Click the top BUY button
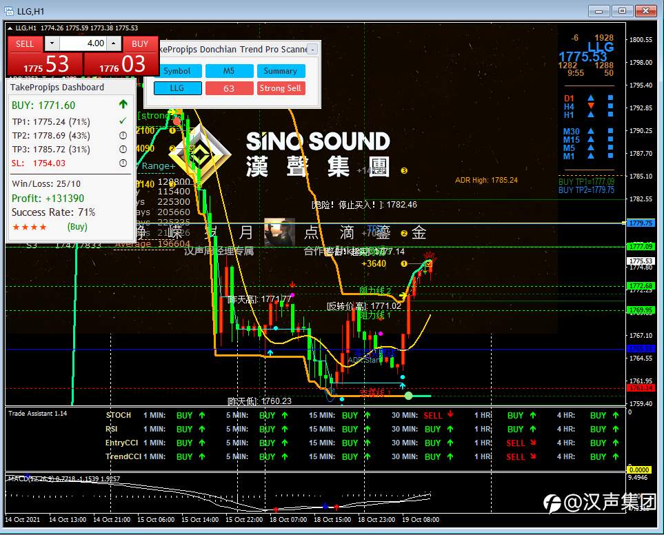Image resolution: width=664 pixels, height=535 pixels. (x=140, y=43)
